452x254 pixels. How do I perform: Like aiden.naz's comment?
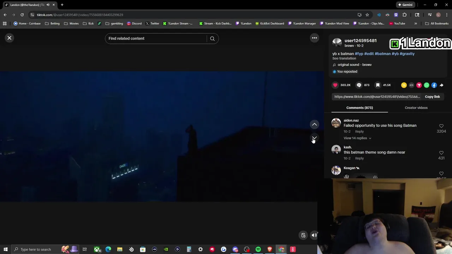pyautogui.click(x=441, y=126)
